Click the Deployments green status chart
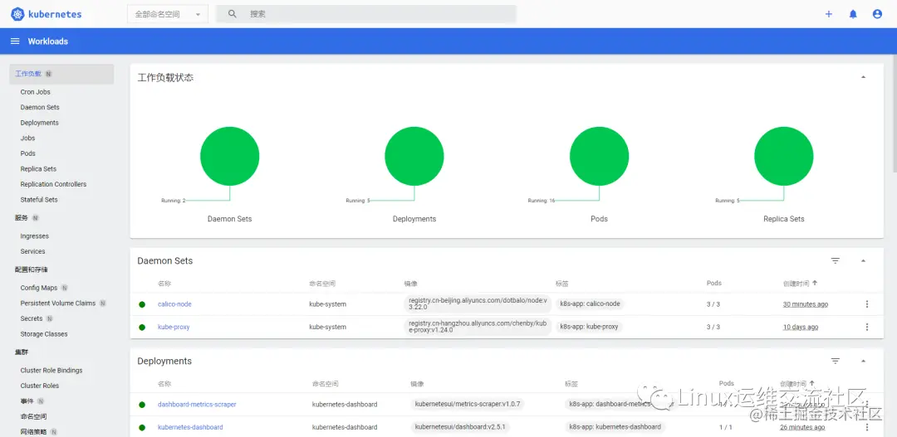Viewport: 897px width, 437px height. [414, 156]
